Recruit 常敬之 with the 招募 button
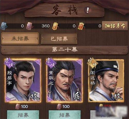 (x=64, y=115)
